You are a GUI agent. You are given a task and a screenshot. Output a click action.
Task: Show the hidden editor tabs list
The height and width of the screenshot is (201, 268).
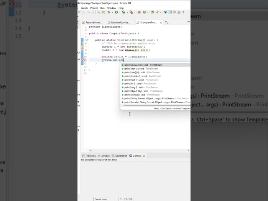(x=167, y=22)
